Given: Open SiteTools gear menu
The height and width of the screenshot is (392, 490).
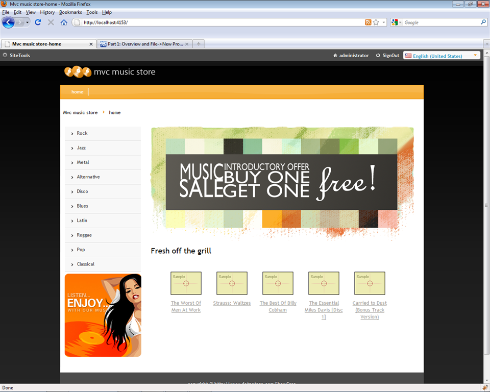Looking at the screenshot, I should [16, 56].
